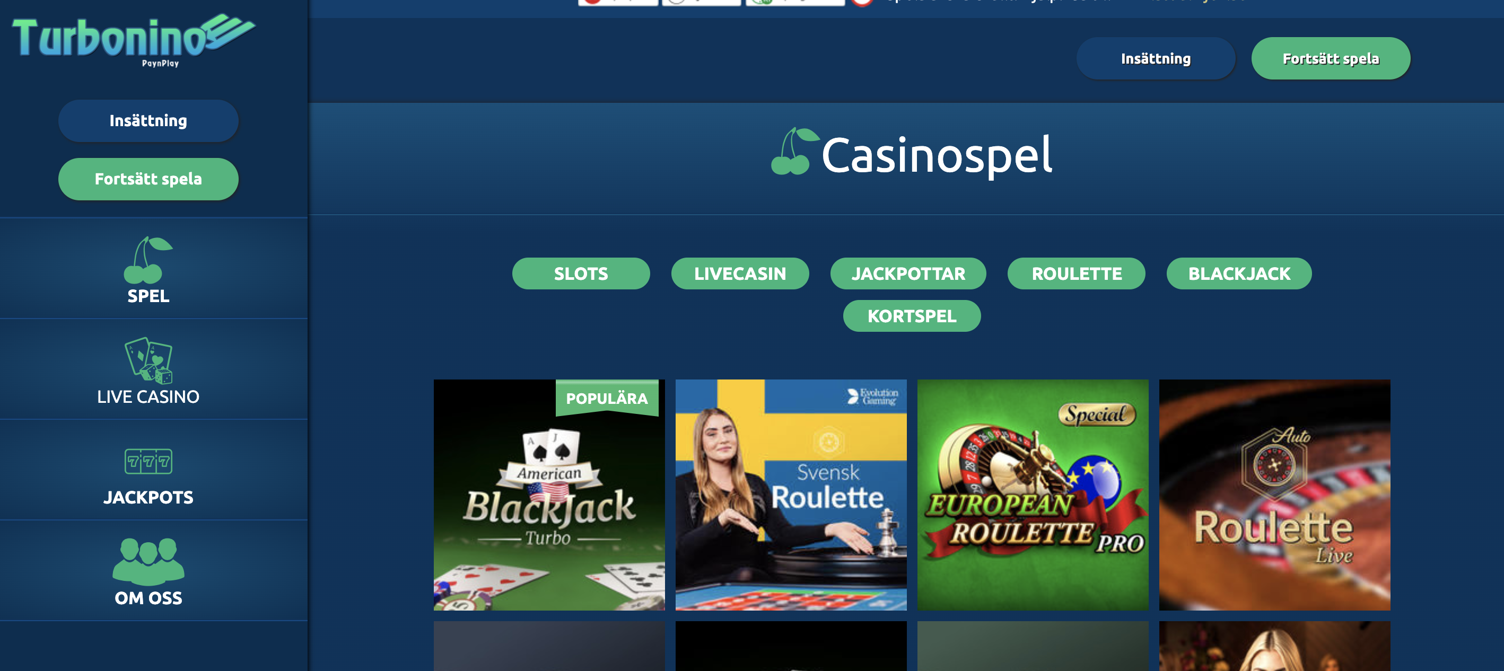The image size is (1504, 671).
Task: Open Live Casino cards and dice icon
Action: [x=148, y=360]
